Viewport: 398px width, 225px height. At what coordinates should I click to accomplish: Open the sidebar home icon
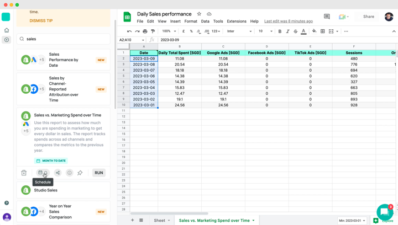coord(7,30)
